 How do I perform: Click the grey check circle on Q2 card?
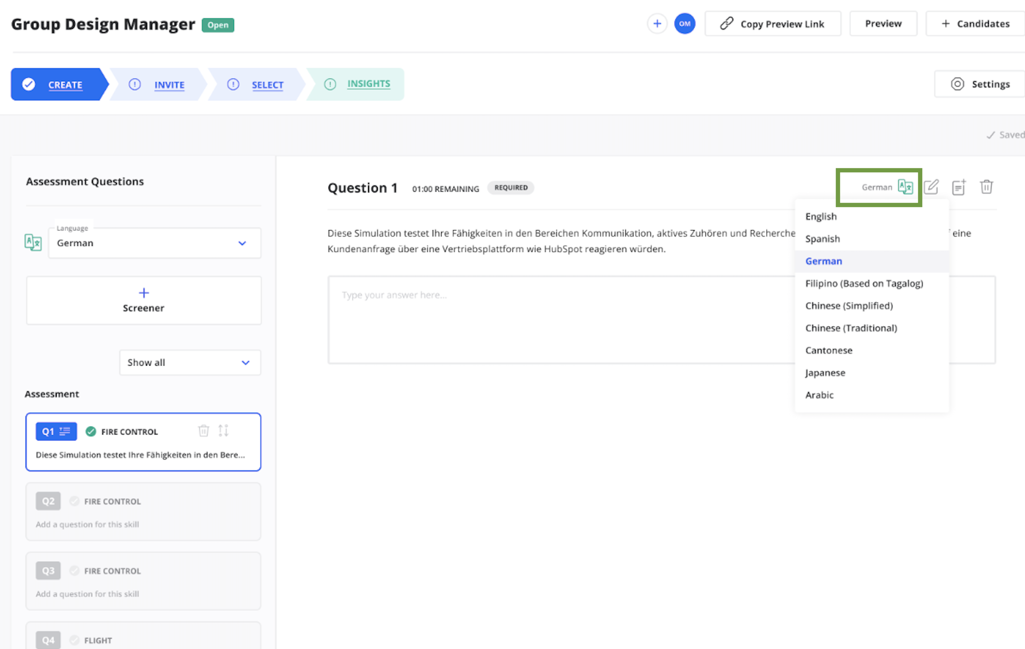pos(74,501)
